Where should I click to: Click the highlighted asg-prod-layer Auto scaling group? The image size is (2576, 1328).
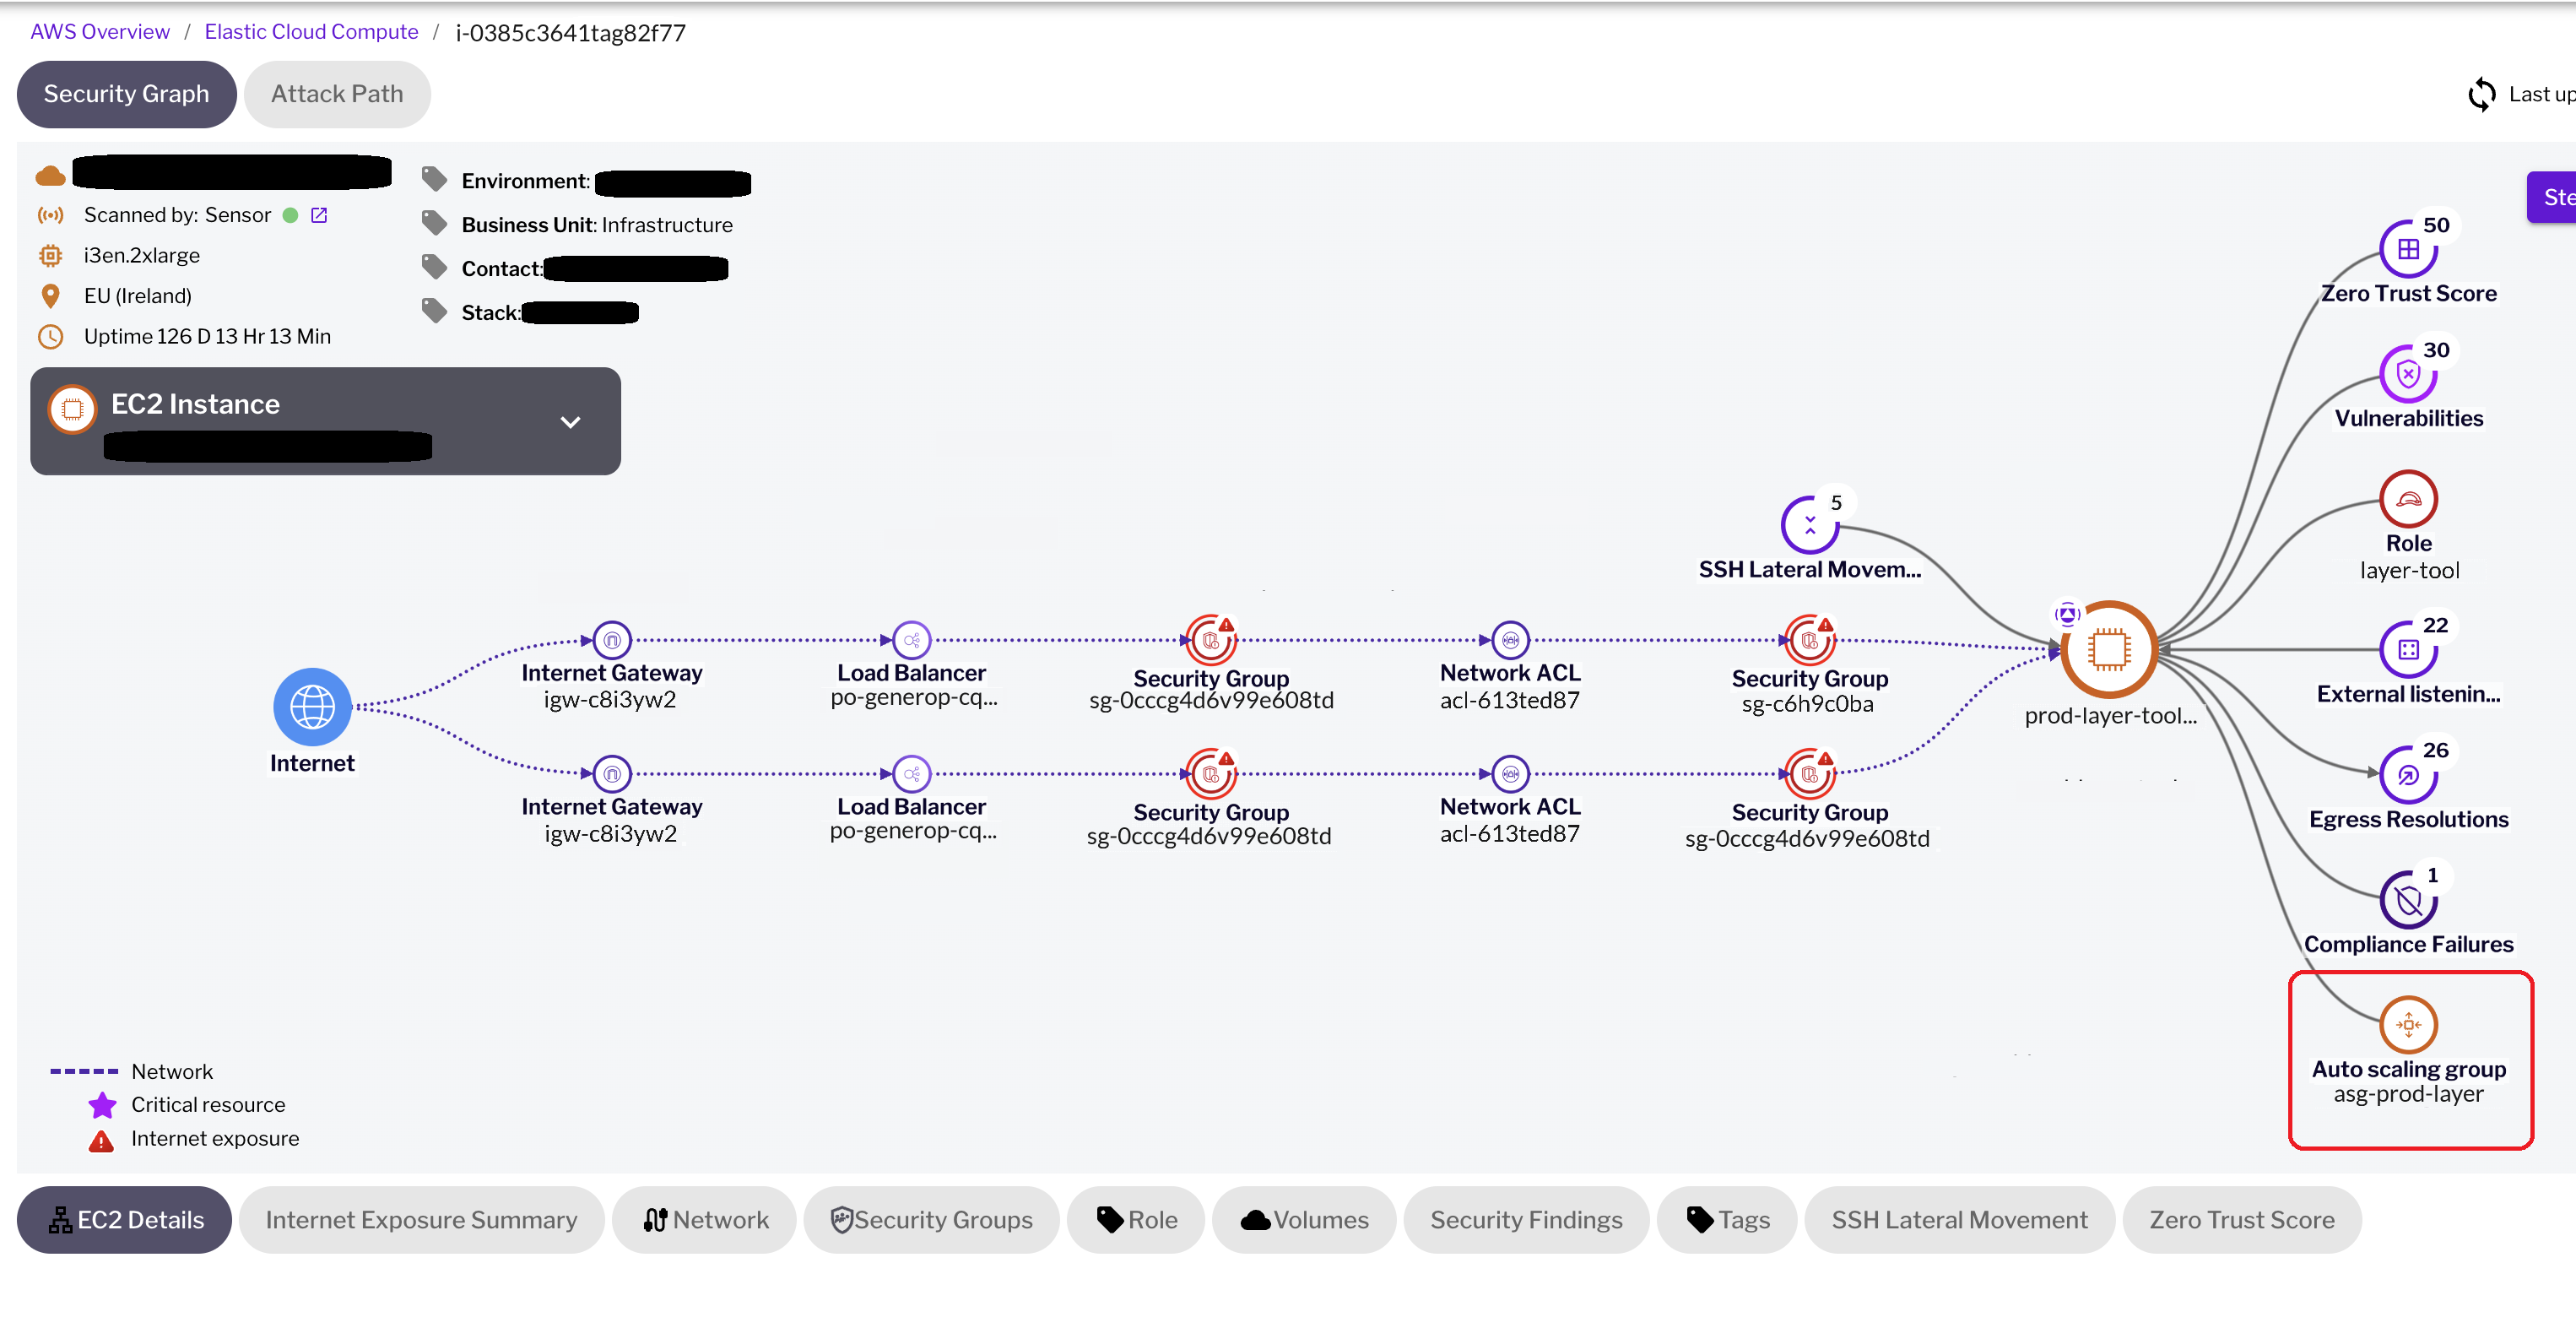click(2409, 1023)
